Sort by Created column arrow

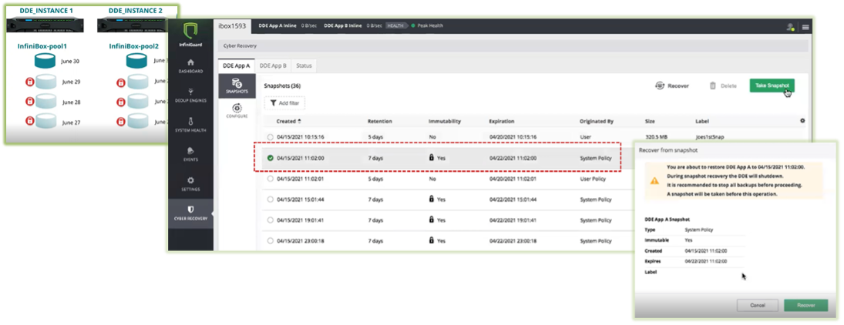pos(299,121)
